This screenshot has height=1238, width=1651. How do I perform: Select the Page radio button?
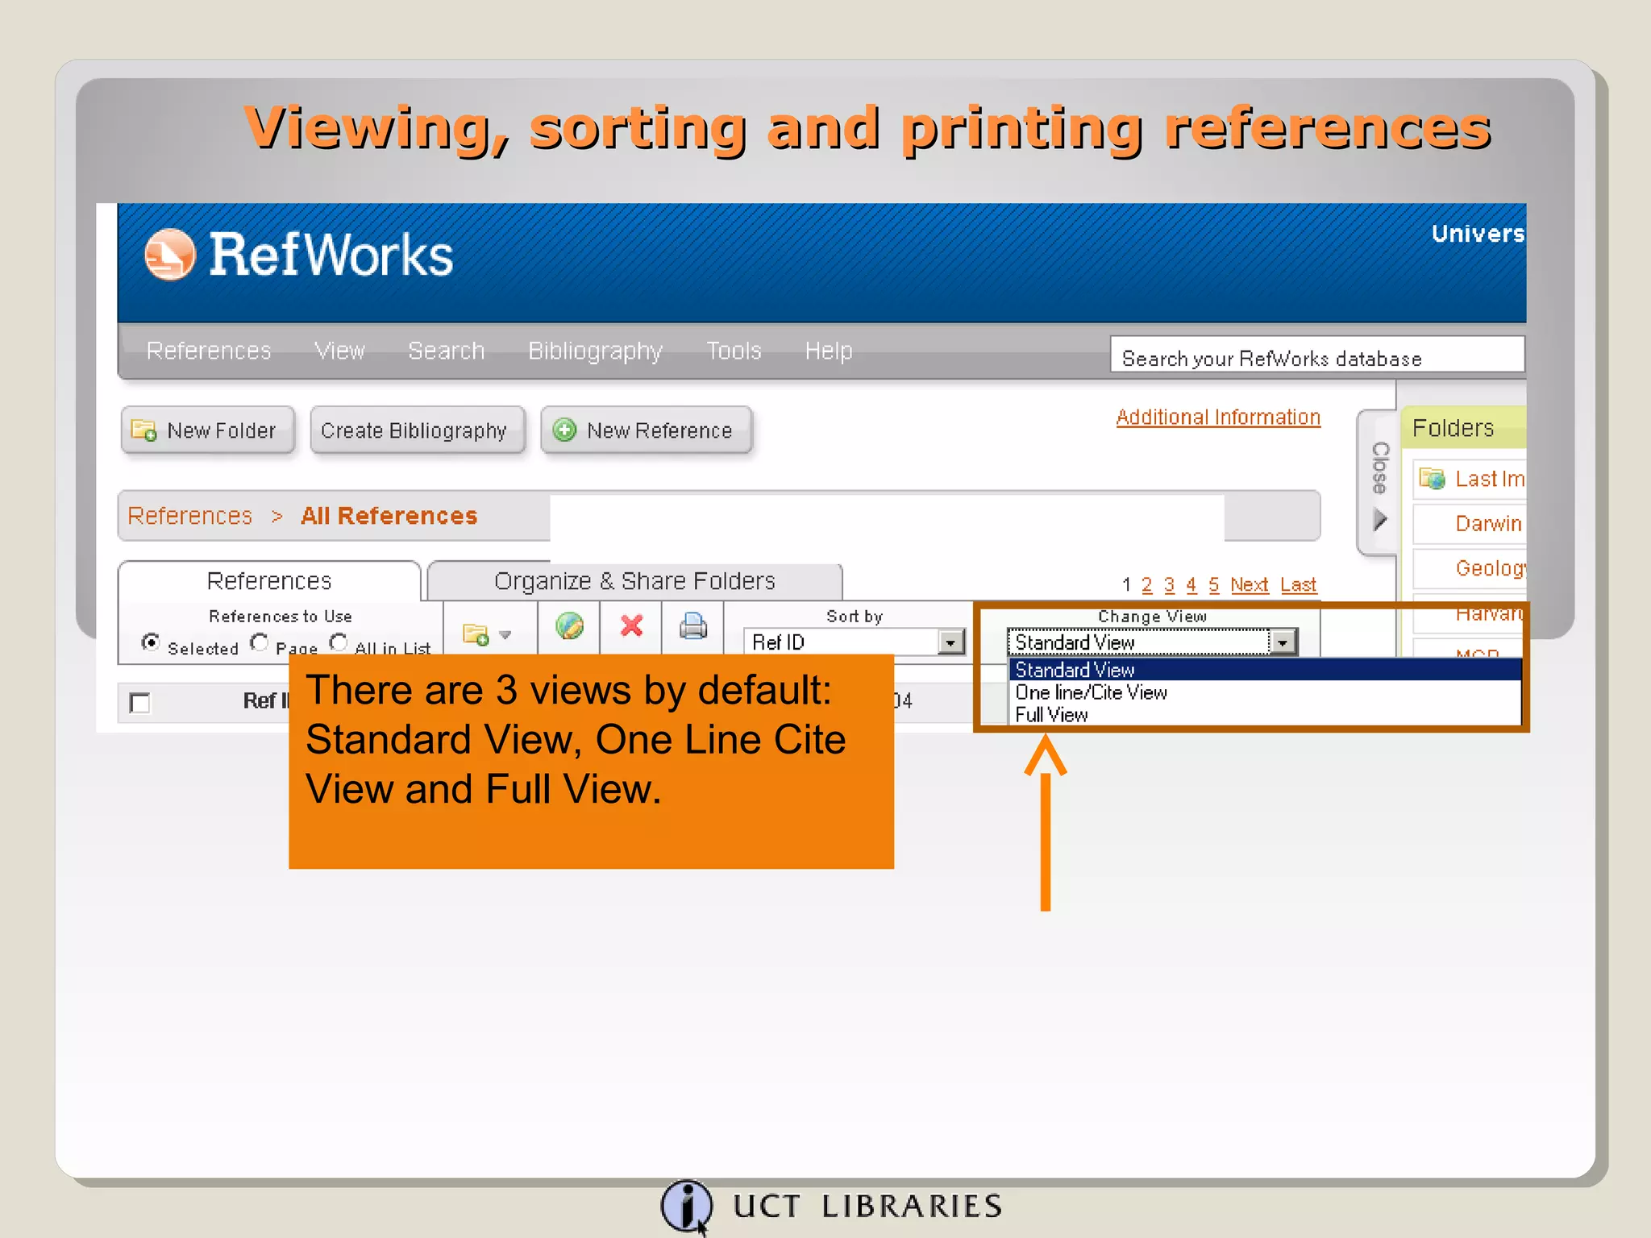259,642
